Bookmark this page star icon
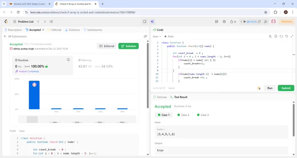Screen dimensions: 297x158 click(x=266, y=12)
